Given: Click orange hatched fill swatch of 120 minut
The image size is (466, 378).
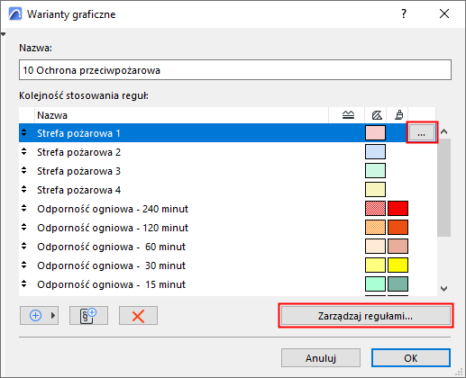Looking at the screenshot, I should (x=375, y=228).
